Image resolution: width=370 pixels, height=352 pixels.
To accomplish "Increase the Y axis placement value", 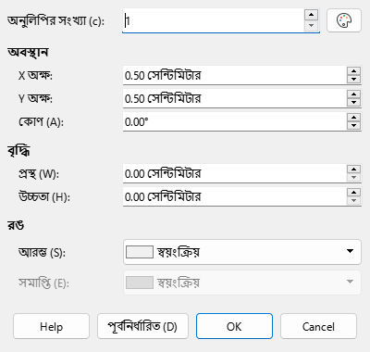I will [x=353, y=94].
